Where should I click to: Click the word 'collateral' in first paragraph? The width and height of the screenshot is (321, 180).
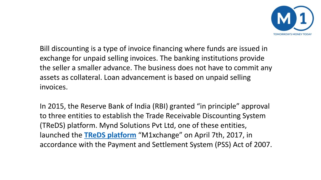[x=86, y=77]
